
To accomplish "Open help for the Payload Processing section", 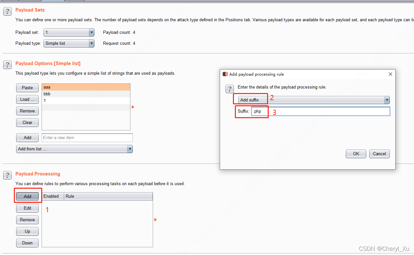I will click(x=7, y=175).
